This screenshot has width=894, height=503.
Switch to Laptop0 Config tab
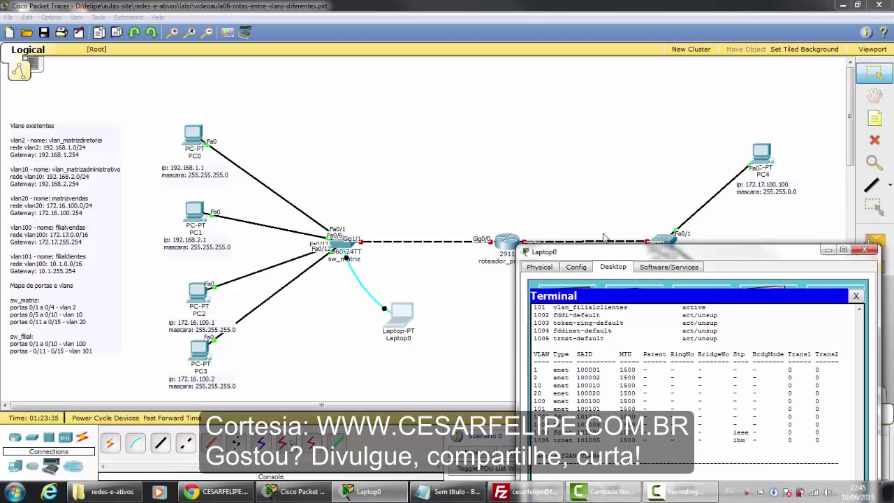point(576,267)
